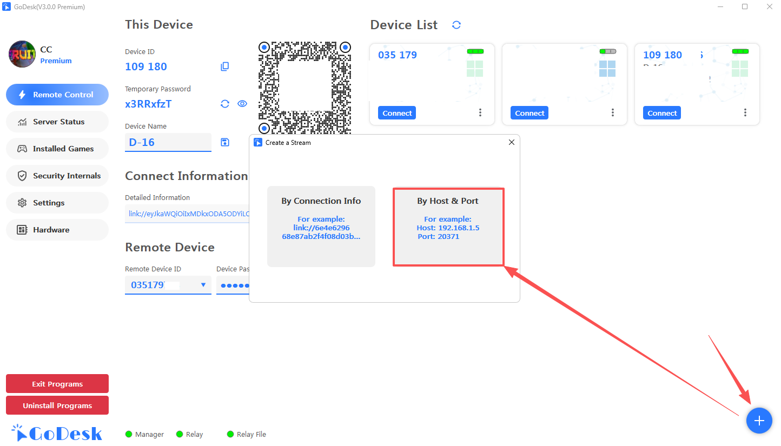781x446 pixels.
Task: Copy the Device ID to clipboard
Action: point(225,66)
